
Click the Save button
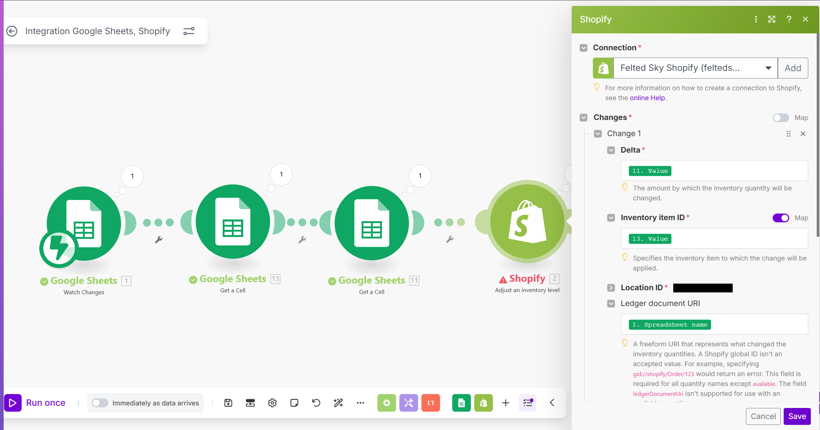pos(797,416)
